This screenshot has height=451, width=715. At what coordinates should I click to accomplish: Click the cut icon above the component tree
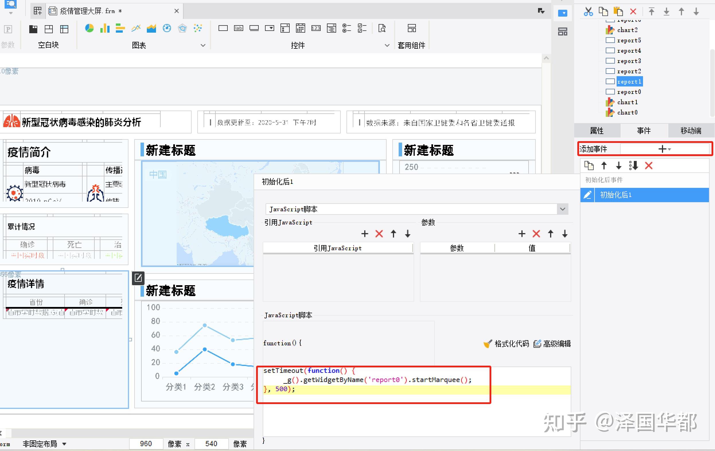tap(588, 11)
